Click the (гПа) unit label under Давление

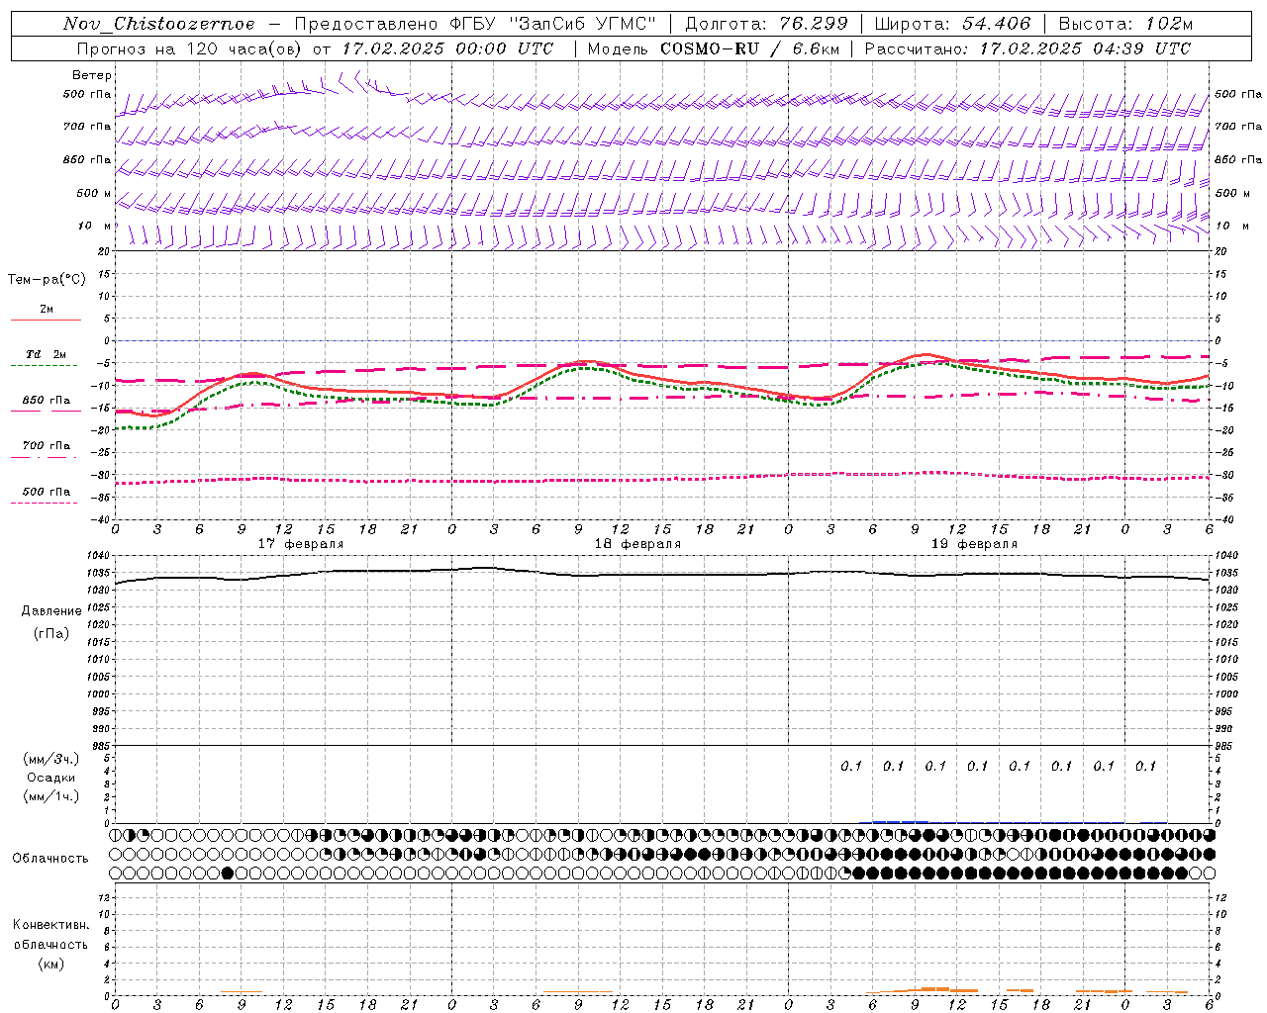pyautogui.click(x=51, y=633)
